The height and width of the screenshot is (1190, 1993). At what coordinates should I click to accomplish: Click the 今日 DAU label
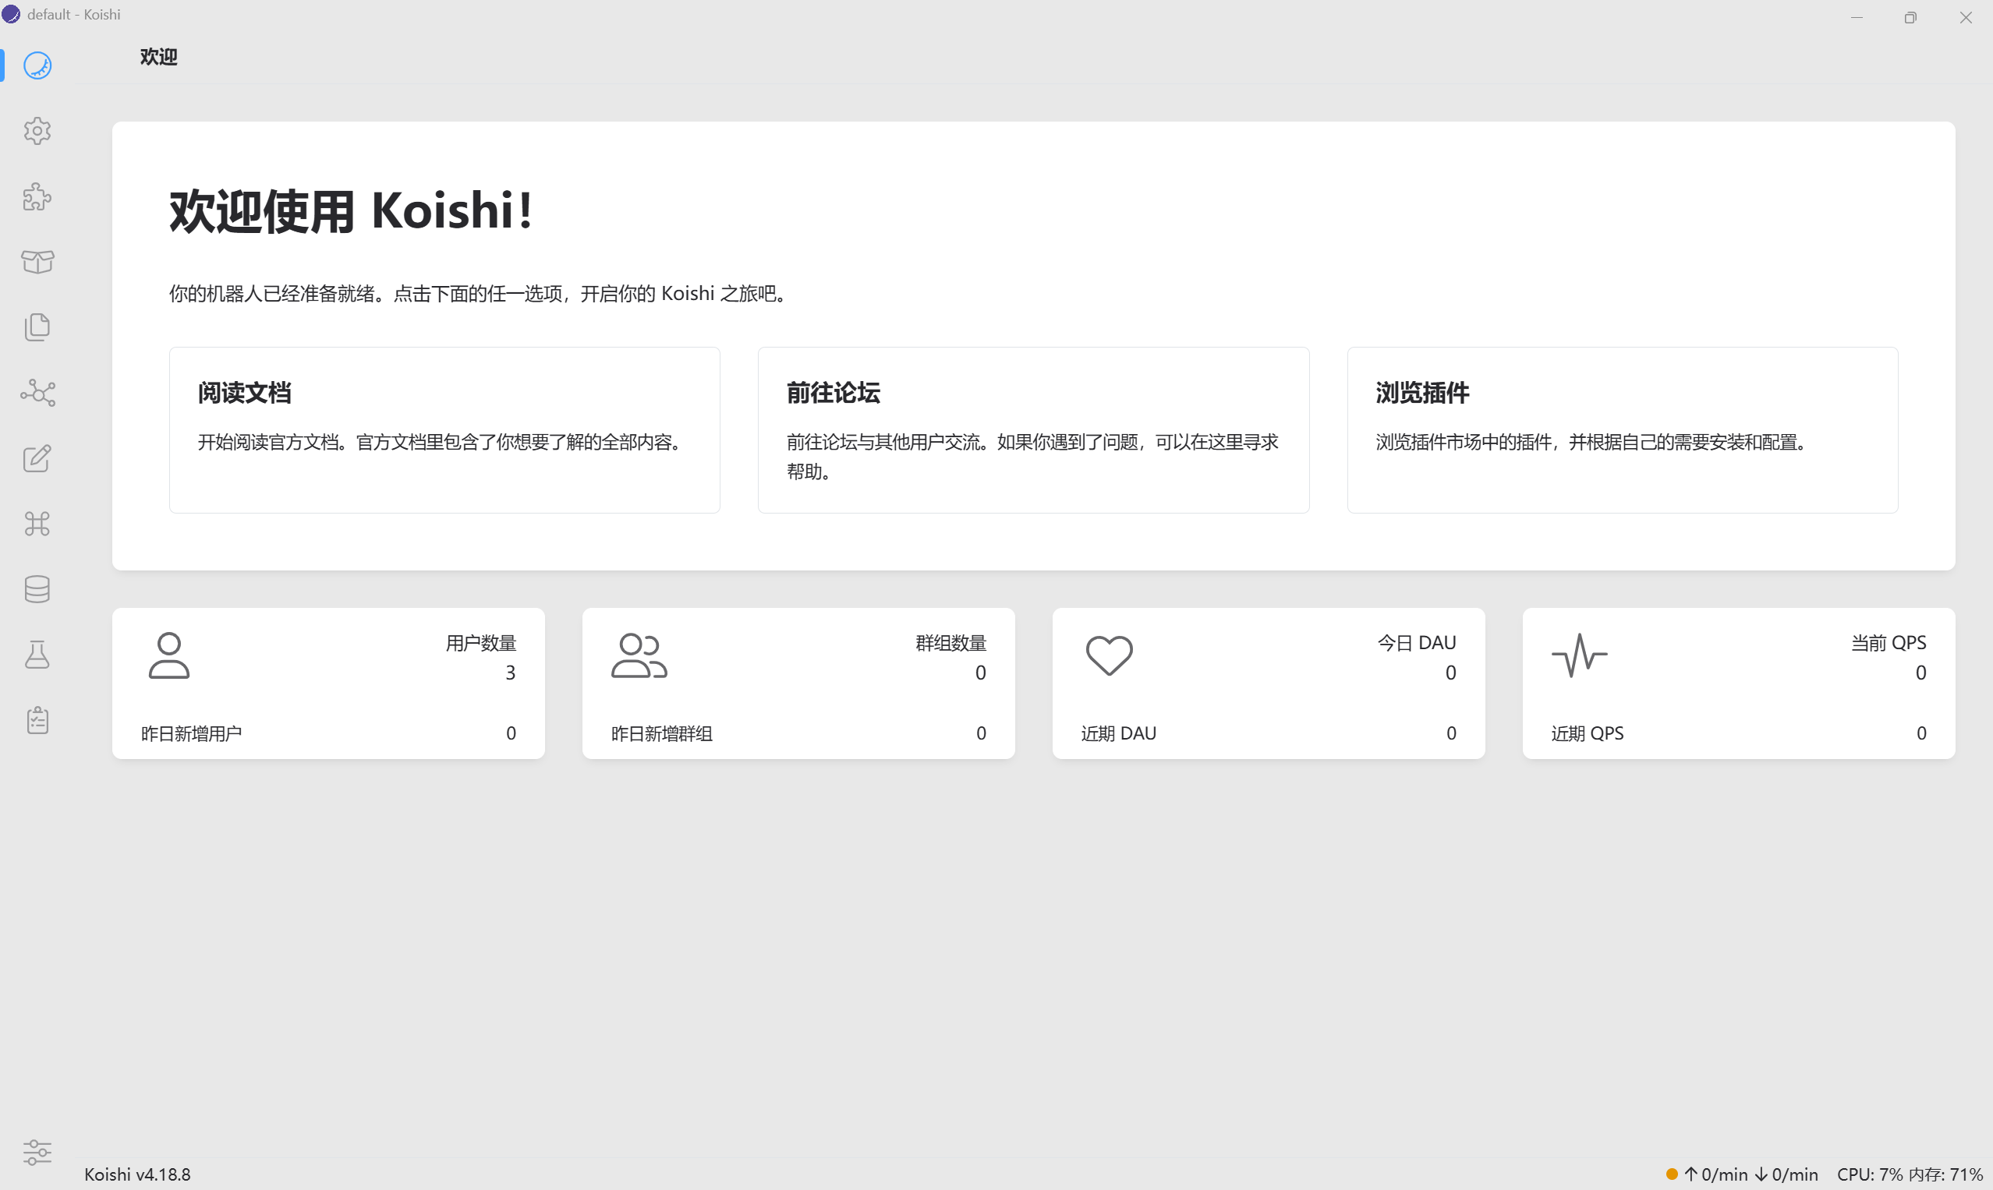tap(1417, 643)
